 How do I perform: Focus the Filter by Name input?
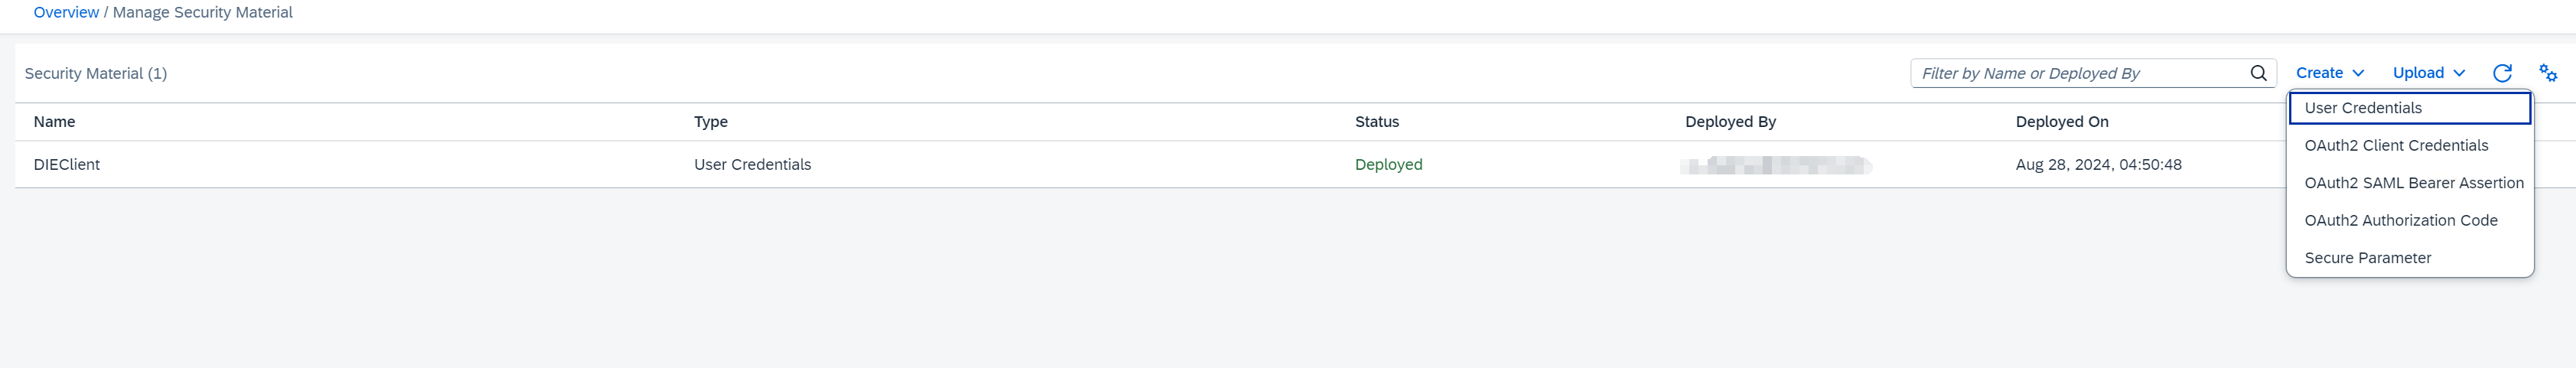[2080, 73]
